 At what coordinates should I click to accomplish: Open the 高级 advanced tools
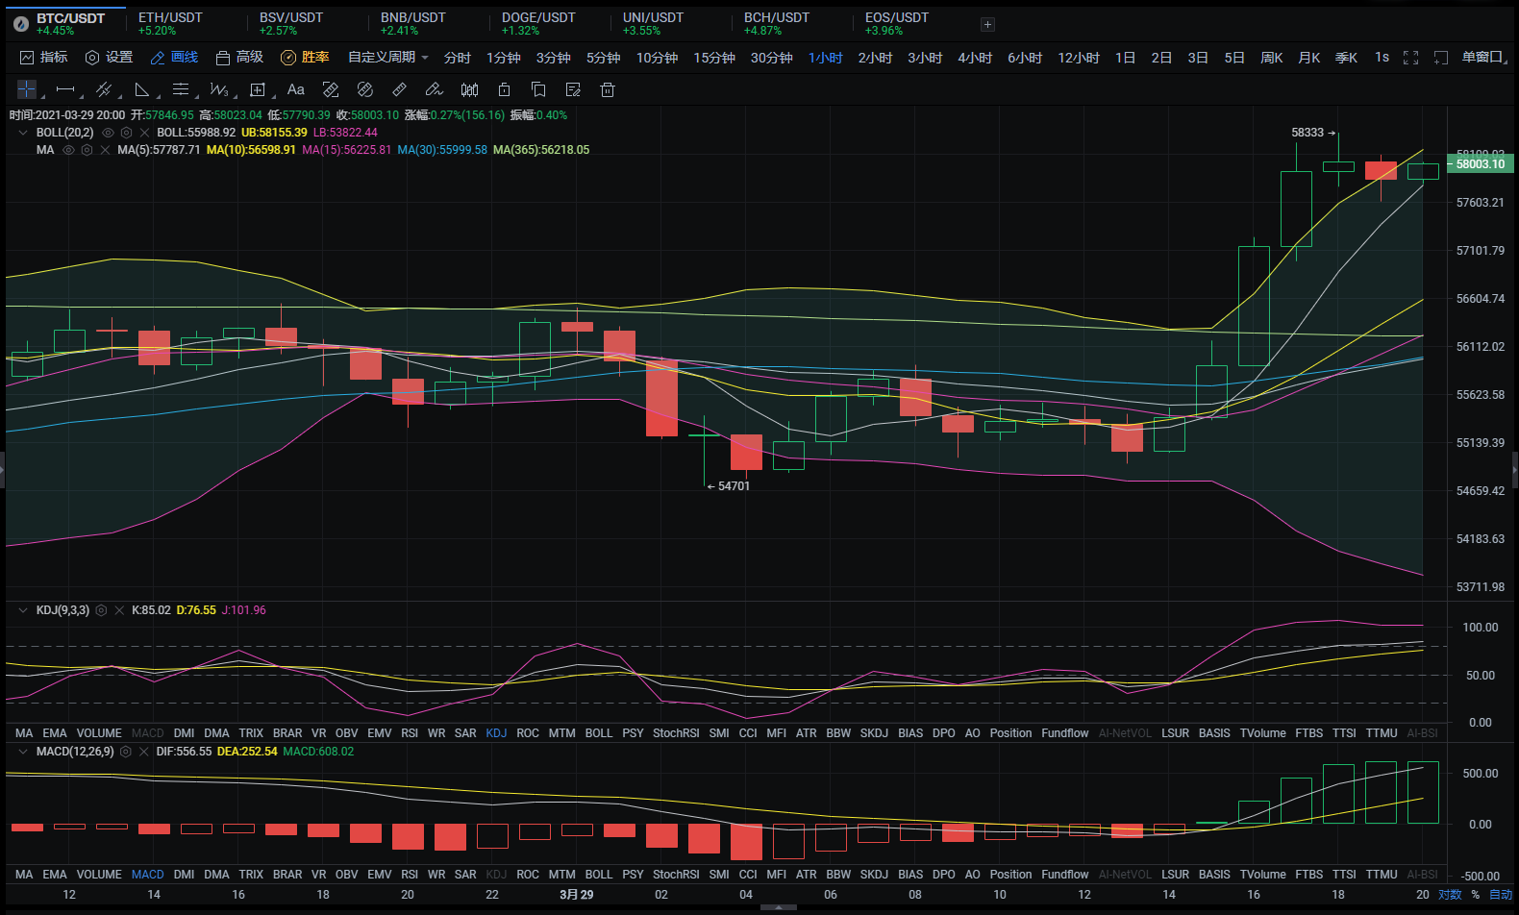pyautogui.click(x=239, y=58)
